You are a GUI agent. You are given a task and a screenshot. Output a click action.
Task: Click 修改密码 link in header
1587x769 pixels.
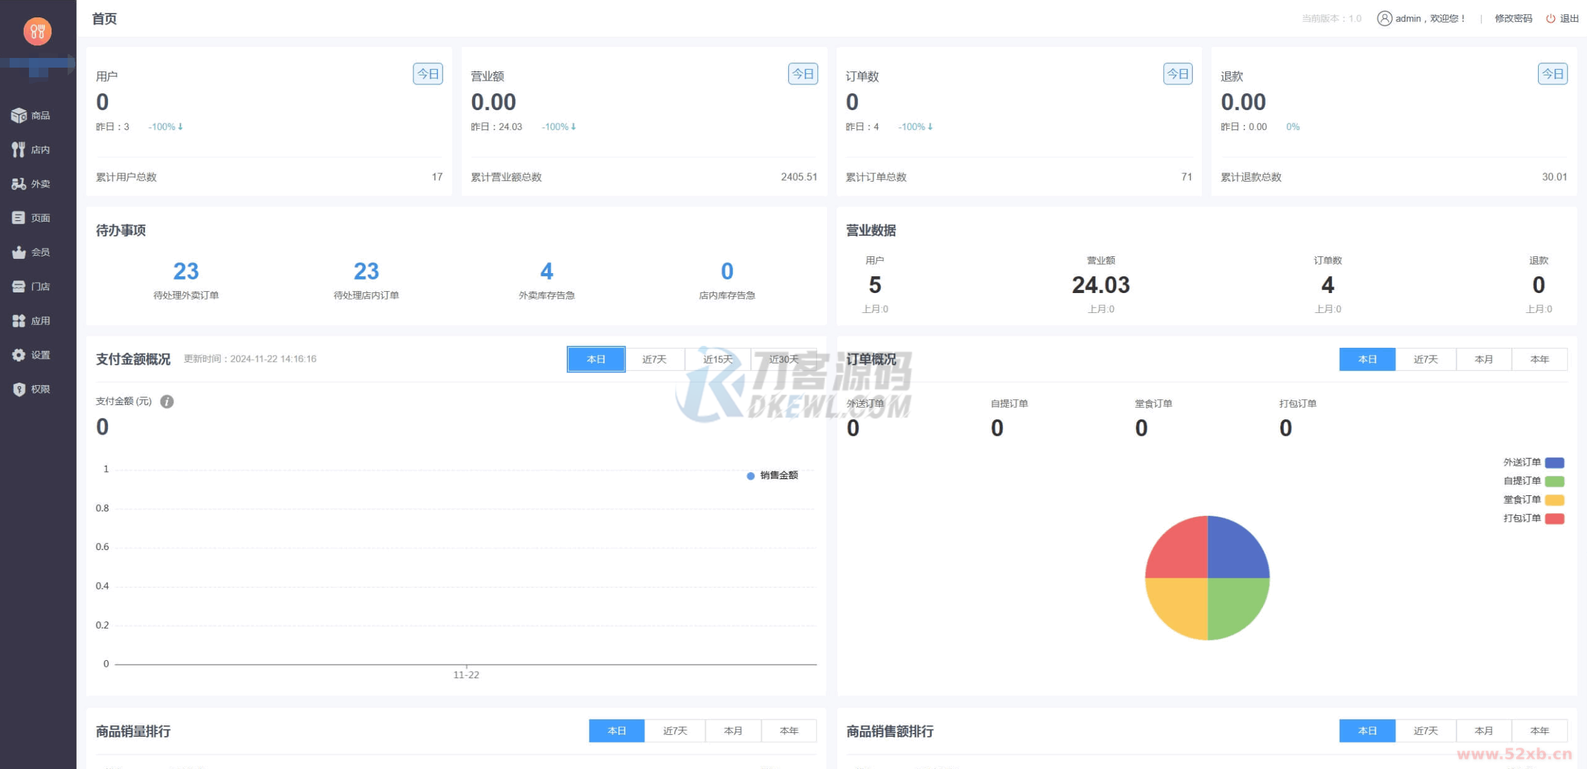(1513, 19)
